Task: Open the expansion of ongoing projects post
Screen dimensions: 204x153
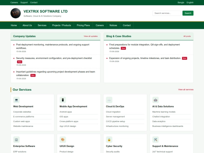Action: tap(145, 58)
